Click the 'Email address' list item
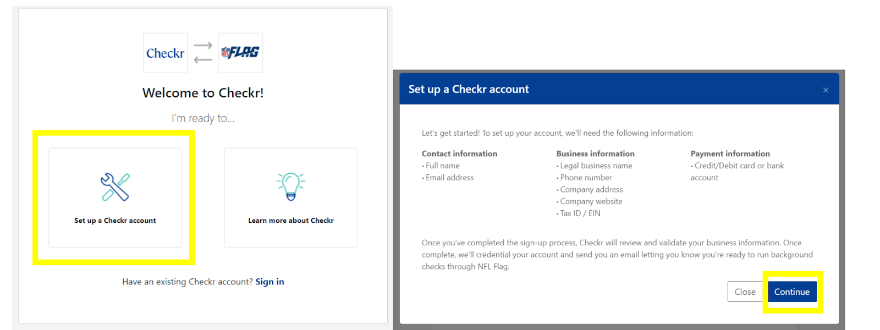 click(449, 178)
